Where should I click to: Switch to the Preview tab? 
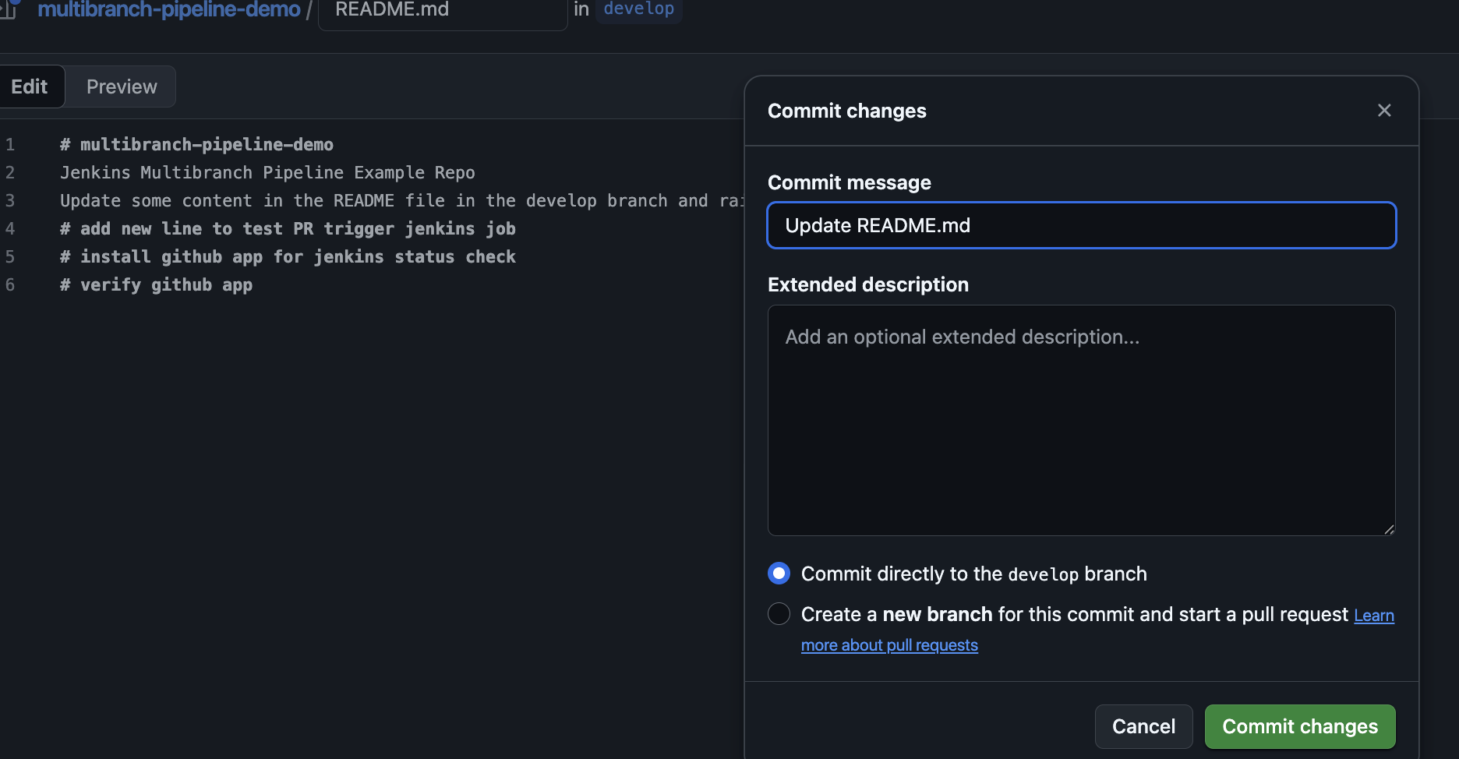(122, 86)
